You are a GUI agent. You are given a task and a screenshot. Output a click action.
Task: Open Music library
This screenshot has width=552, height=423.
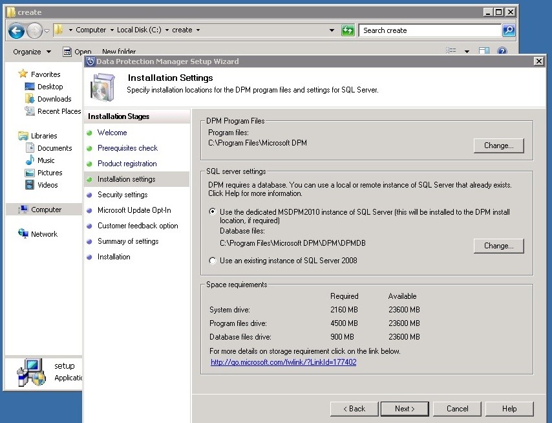click(x=46, y=160)
